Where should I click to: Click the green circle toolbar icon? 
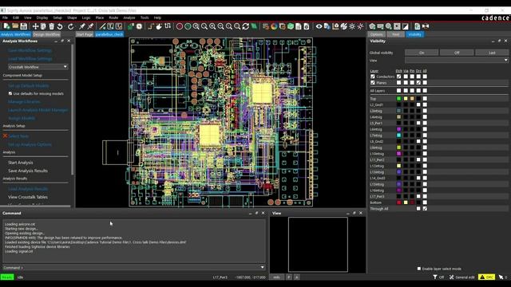188,26
